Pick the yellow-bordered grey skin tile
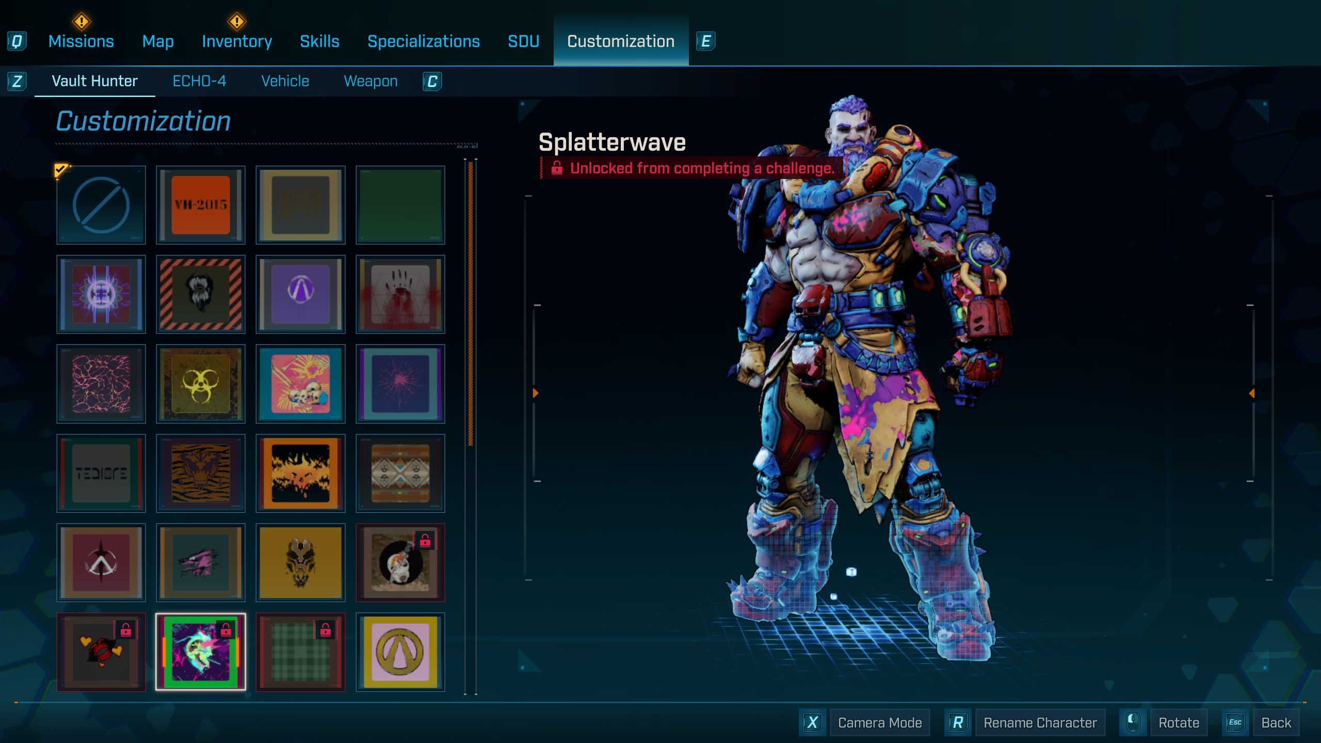The height and width of the screenshot is (743, 1321). coord(300,205)
